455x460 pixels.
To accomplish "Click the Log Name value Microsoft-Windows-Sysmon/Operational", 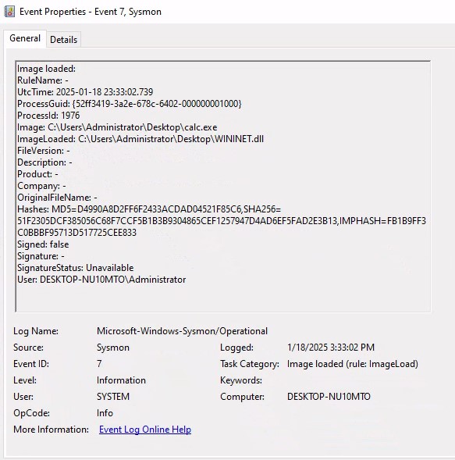I will coord(182,331).
